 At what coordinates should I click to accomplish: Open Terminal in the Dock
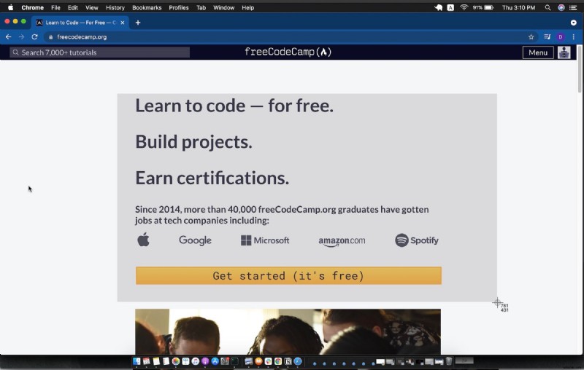click(234, 361)
